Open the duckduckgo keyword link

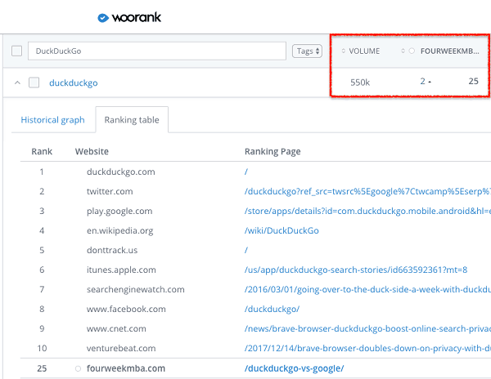(x=74, y=82)
